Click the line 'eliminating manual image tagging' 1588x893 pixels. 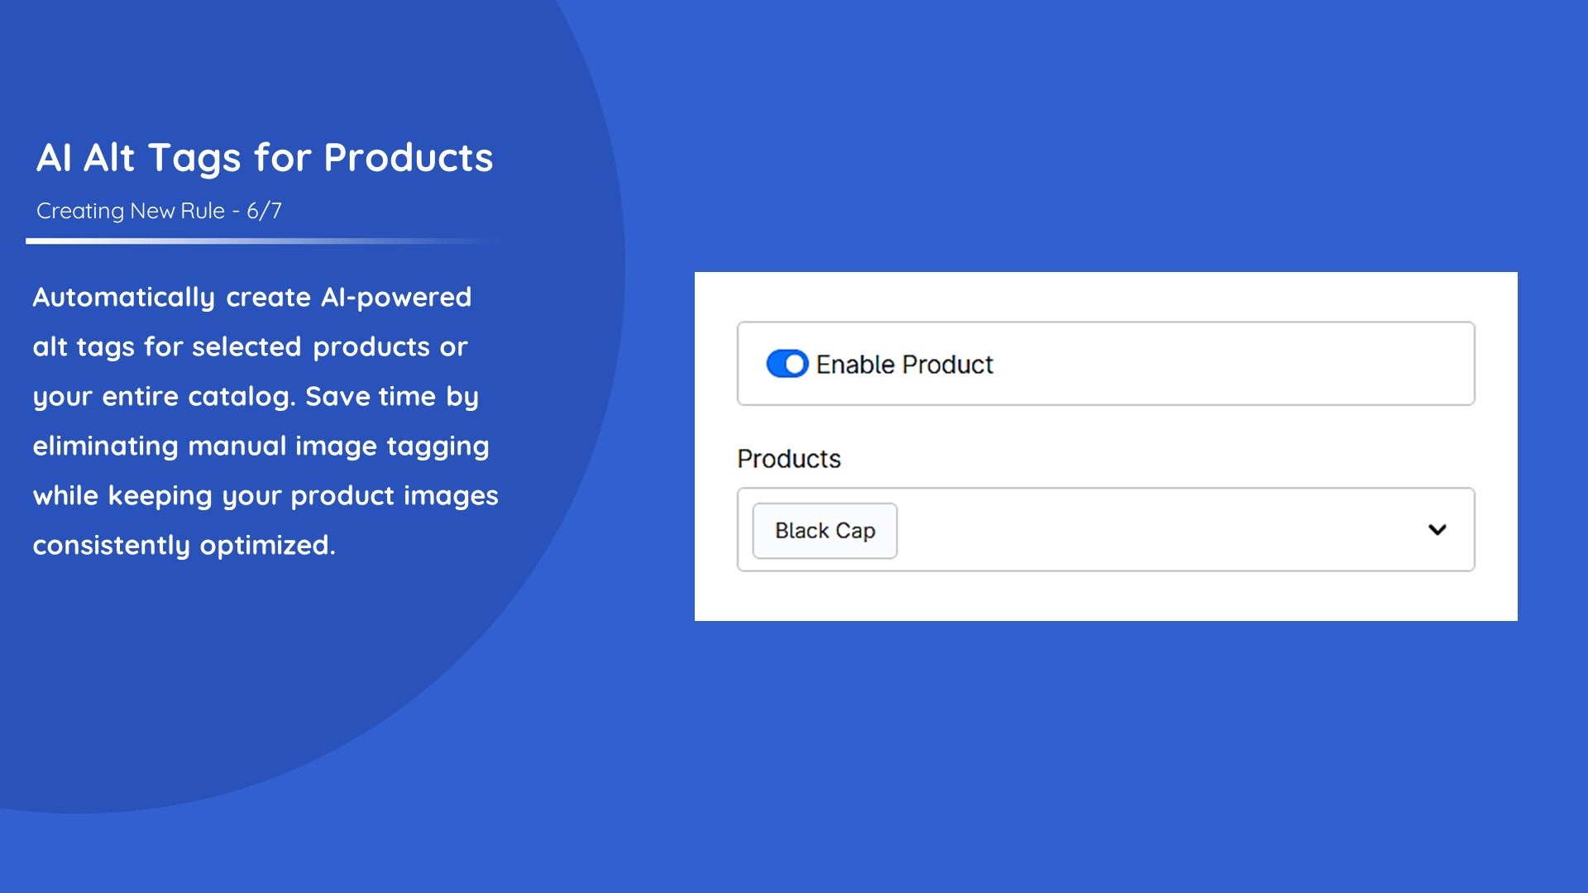(x=261, y=446)
